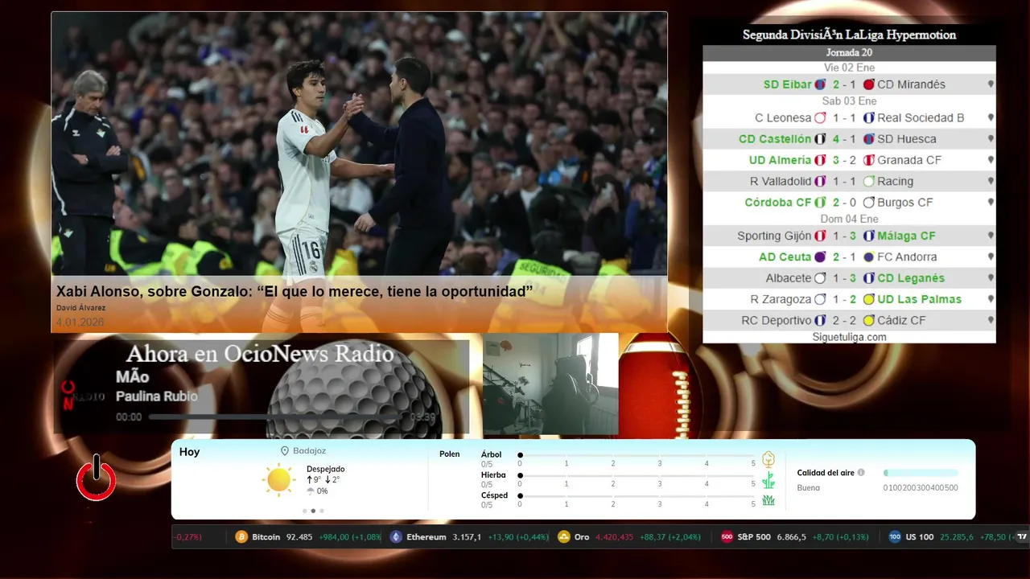The width and height of the screenshot is (1030, 579).
Task: Click the Oro gold icon in ticker
Action: (564, 537)
